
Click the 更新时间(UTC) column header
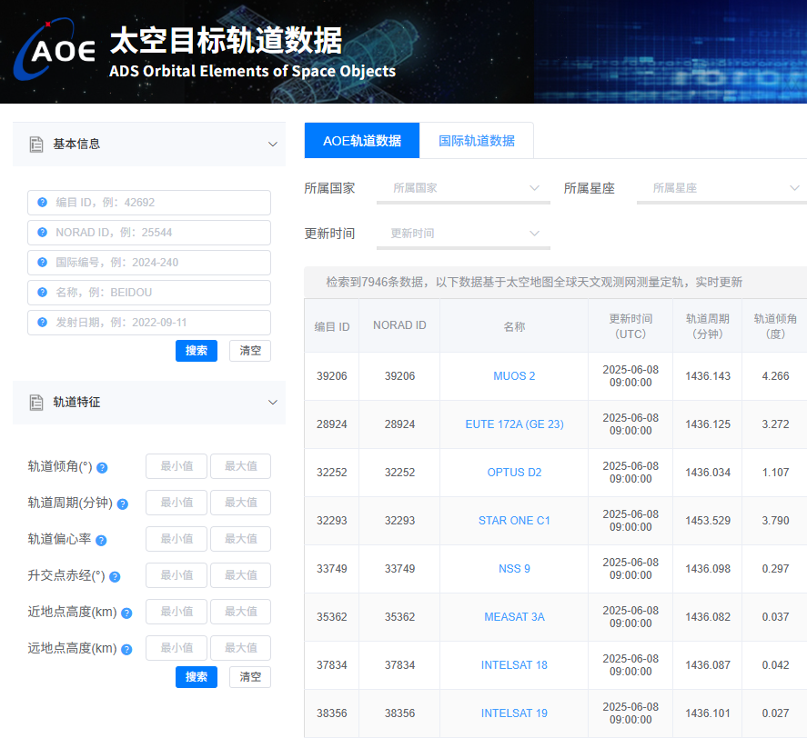(630, 326)
